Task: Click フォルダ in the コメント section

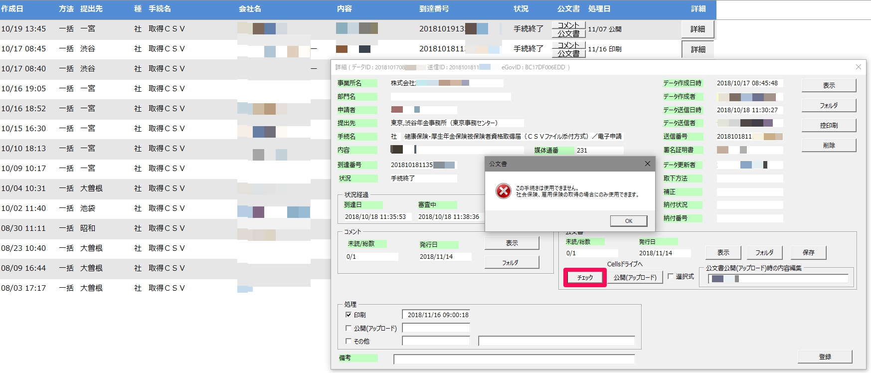Action: 512,262
